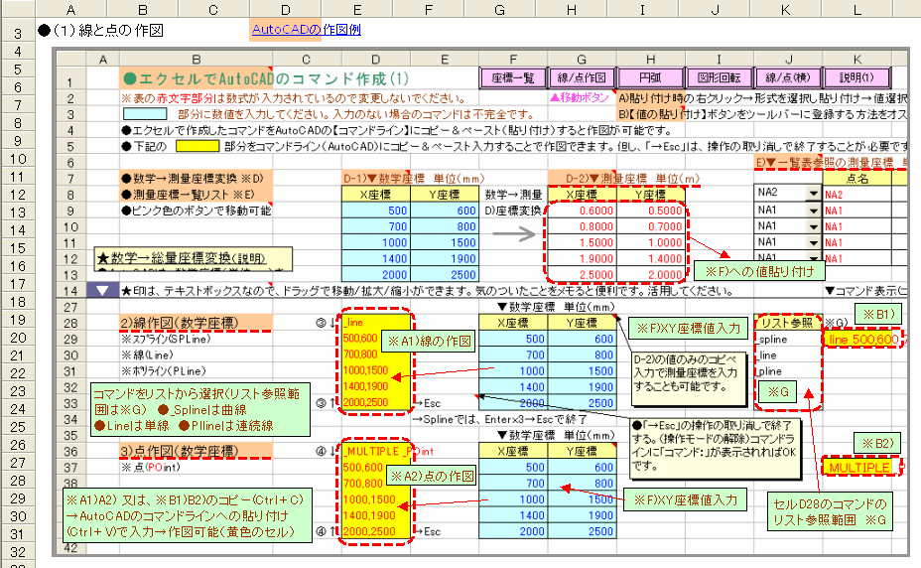The width and height of the screenshot is (921, 568).
Task: Click the ●数学→測量座標変換 ※D) cell
Action: [x=196, y=179]
